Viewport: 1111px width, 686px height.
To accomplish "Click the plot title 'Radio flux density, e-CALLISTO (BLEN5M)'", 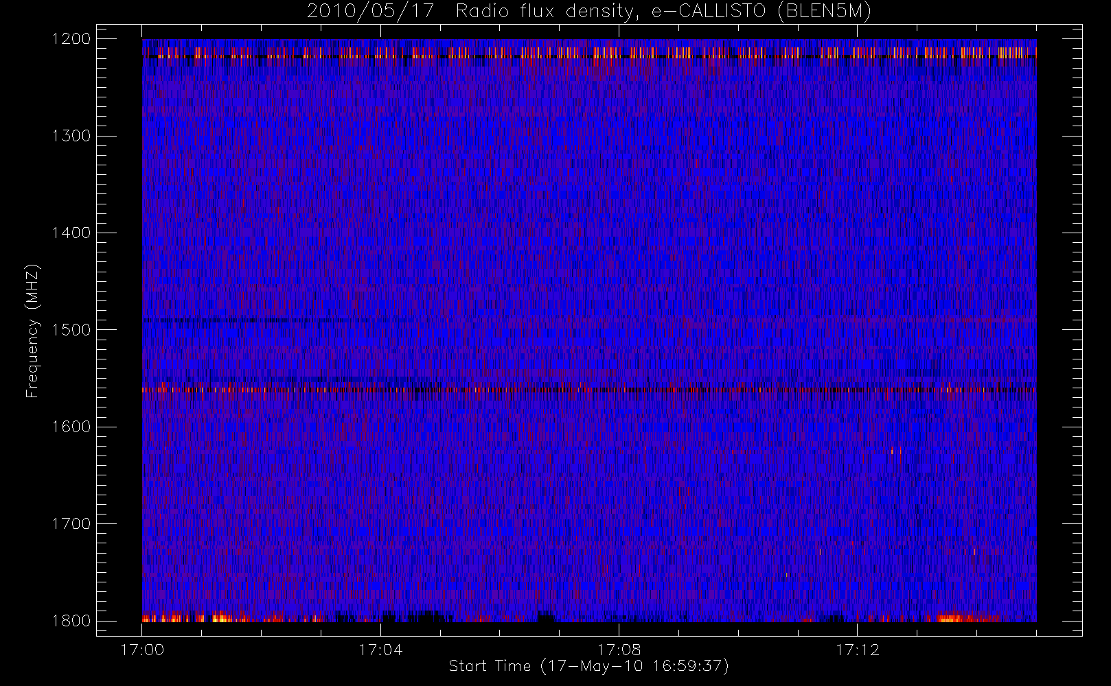I will (x=663, y=12).
